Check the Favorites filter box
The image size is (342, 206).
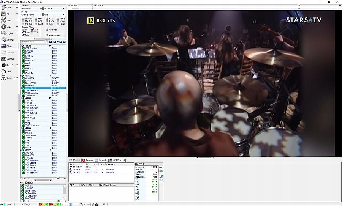(x=47, y=30)
